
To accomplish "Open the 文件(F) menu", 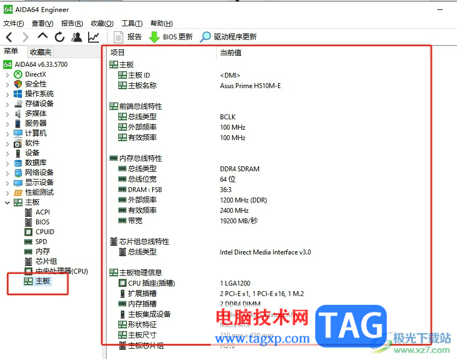I will (13, 24).
